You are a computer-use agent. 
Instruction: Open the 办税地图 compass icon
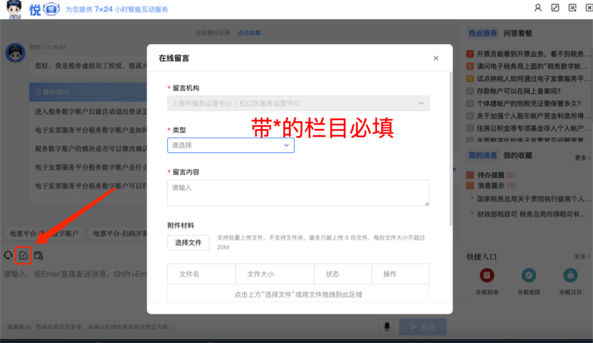(x=528, y=275)
